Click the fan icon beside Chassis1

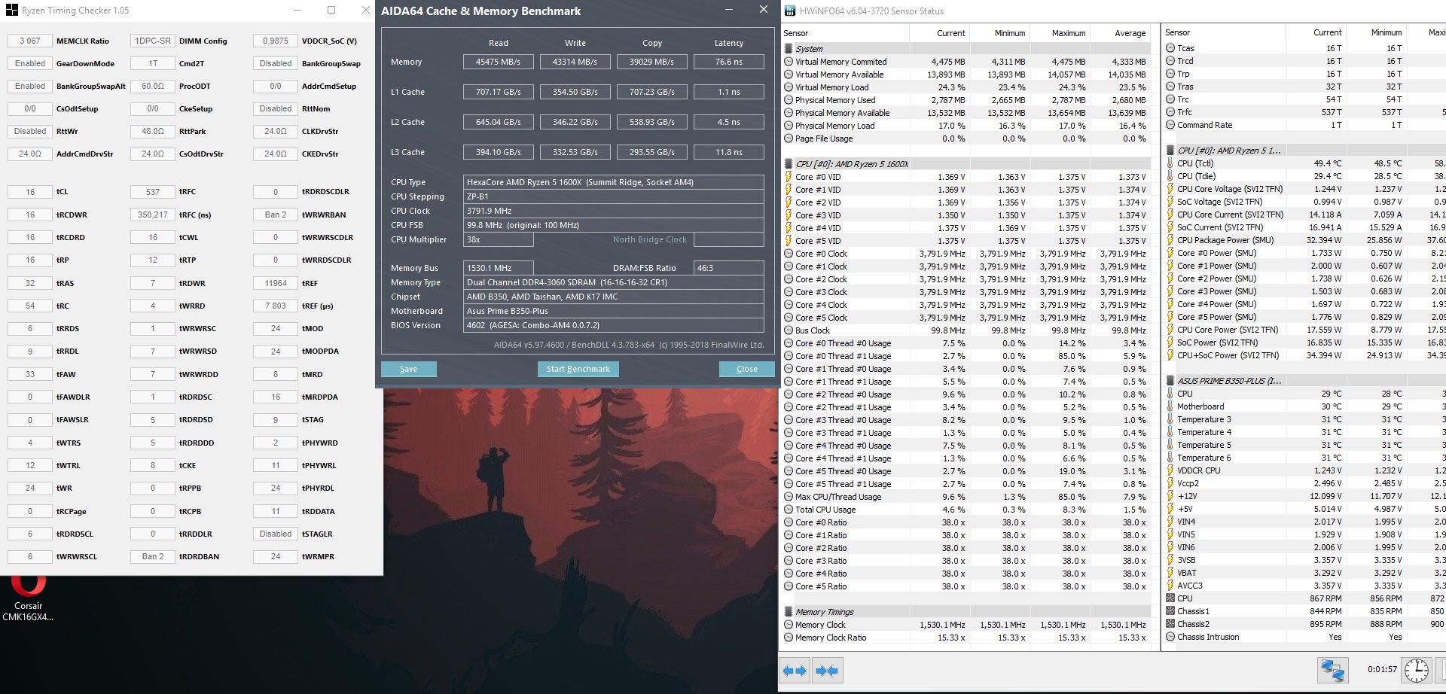[x=1170, y=611]
